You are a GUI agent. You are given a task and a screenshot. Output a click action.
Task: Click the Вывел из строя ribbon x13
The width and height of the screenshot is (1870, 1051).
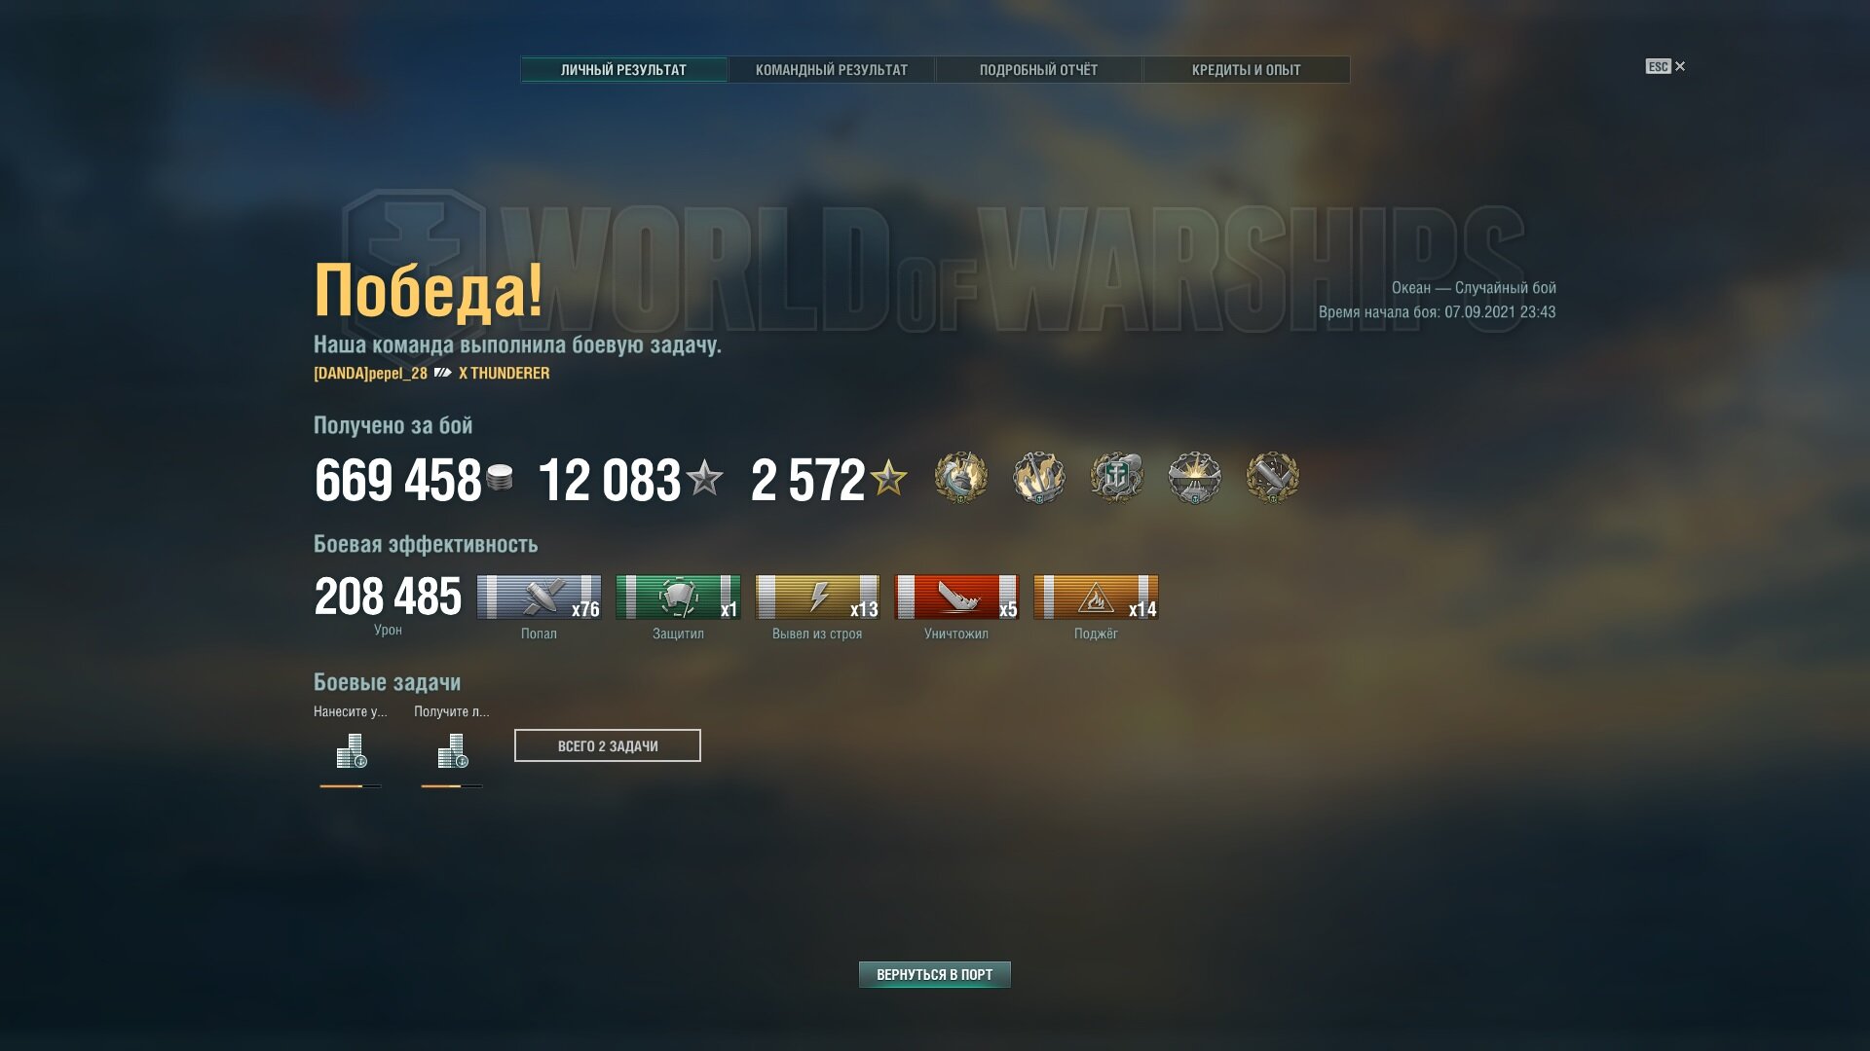817,597
